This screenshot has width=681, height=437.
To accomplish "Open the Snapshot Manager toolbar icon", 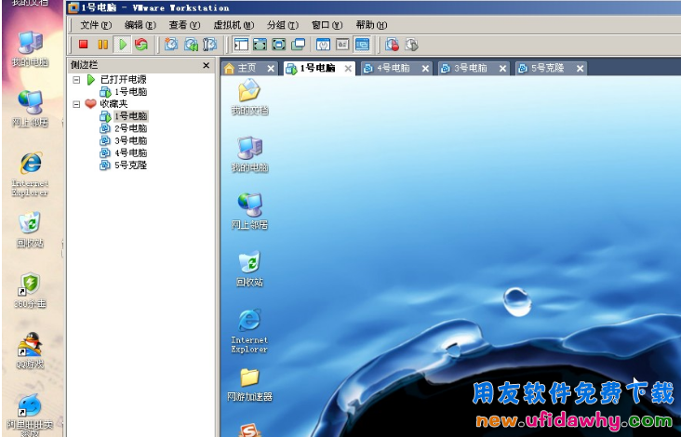I will [x=210, y=44].
